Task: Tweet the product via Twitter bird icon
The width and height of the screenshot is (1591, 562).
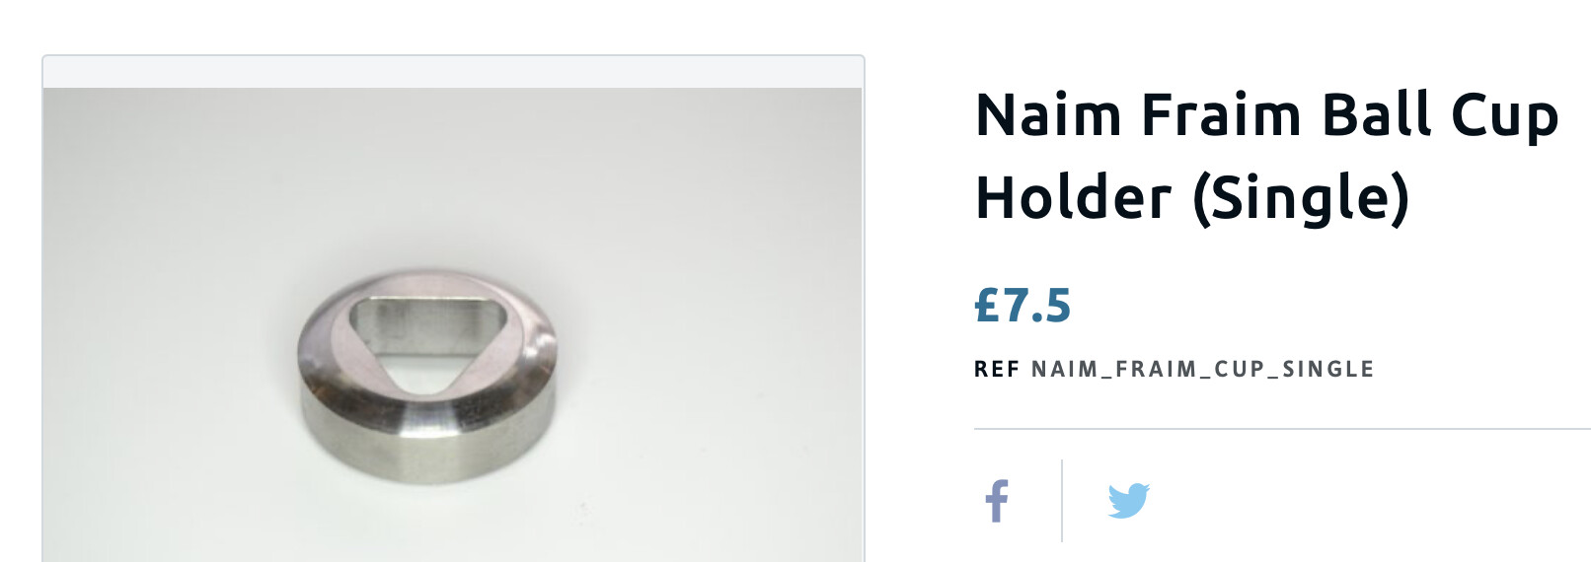Action: [x=1128, y=501]
